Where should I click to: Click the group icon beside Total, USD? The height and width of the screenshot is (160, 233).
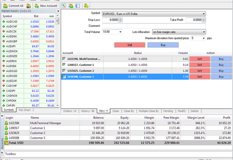(x=6, y=143)
